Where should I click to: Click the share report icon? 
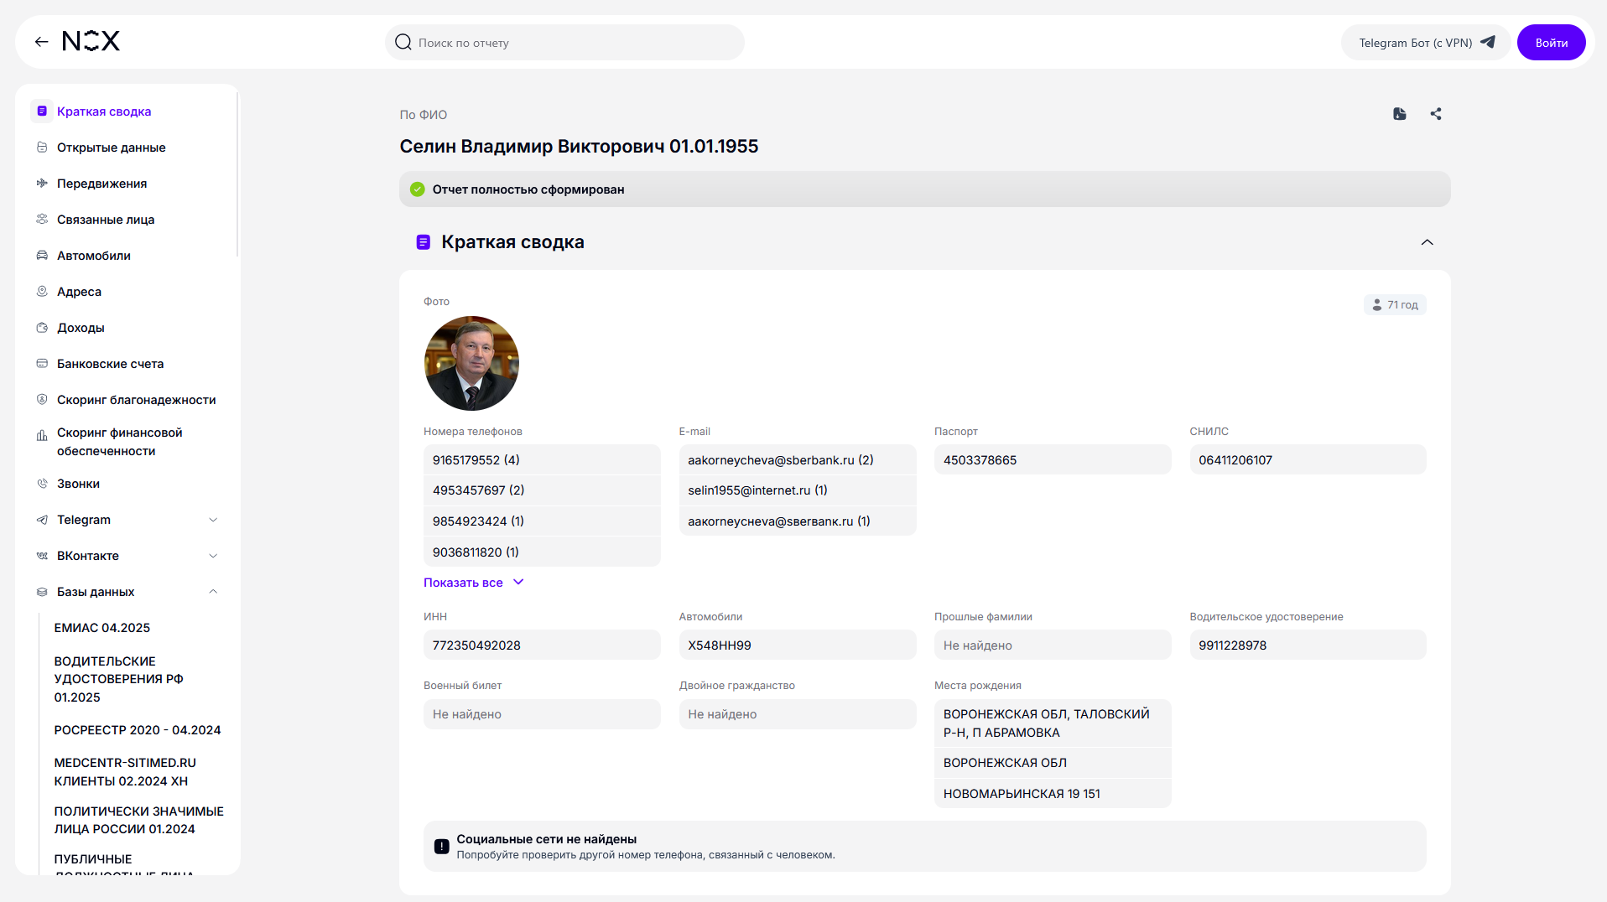1435,114
